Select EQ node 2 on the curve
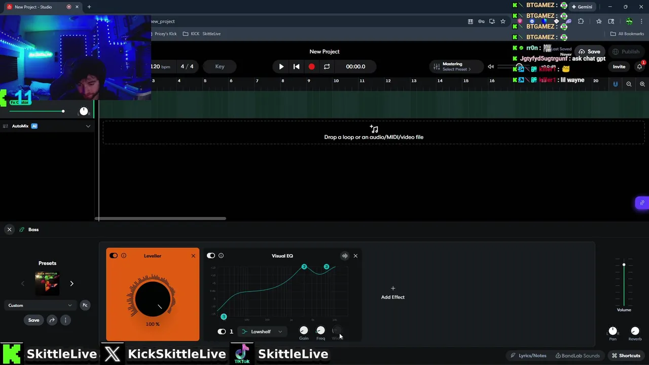649x365 pixels. pyautogui.click(x=304, y=267)
